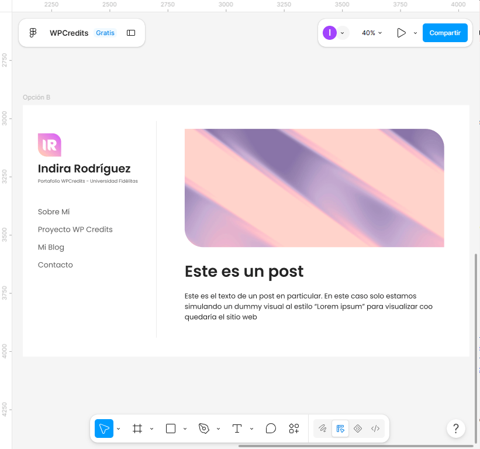This screenshot has height=449, width=480.
Task: Click the WPCredits file name
Action: tap(69, 33)
